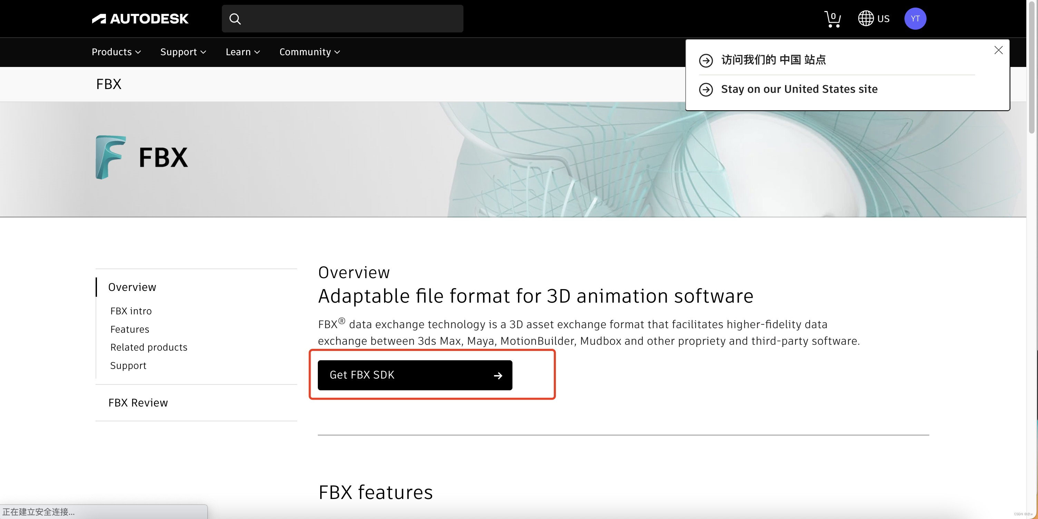
Task: Click the globe US region selector
Action: pos(873,19)
